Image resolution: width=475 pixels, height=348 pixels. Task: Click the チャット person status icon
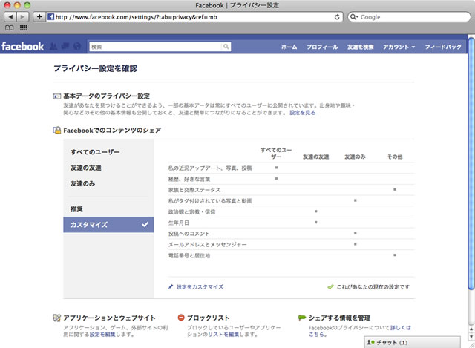[370, 342]
